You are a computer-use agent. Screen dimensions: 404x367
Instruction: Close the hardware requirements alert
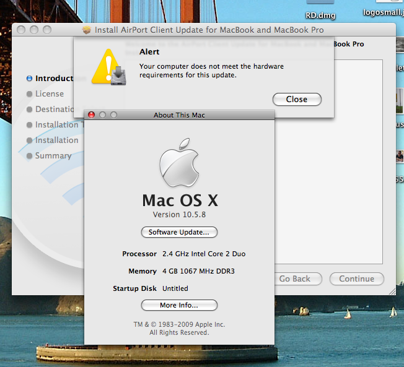pos(297,100)
